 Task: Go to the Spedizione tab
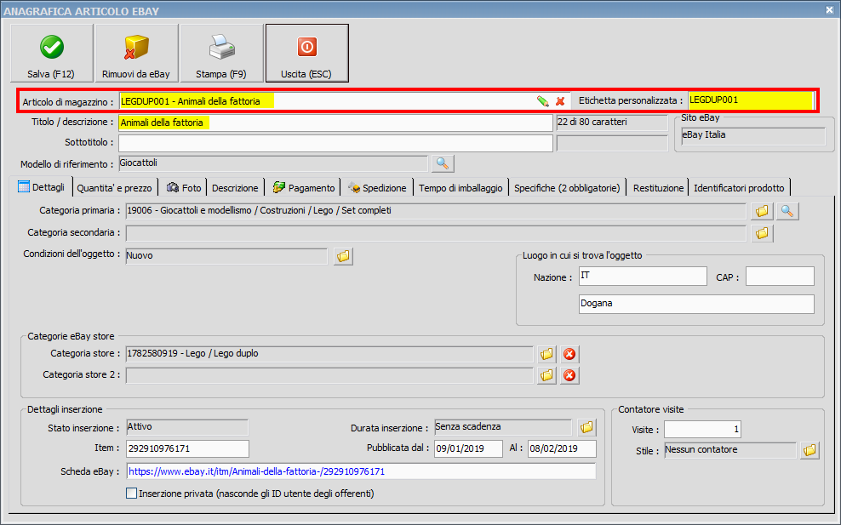pyautogui.click(x=377, y=188)
